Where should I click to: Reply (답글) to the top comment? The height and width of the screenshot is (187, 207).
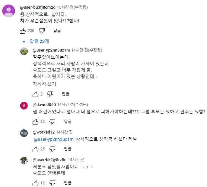coord(57,31)
